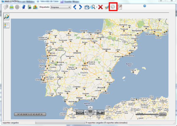Image resolution: width=177 pixels, height=126 pixels.
Task: Click the blue help icon
Action: (145, 6)
